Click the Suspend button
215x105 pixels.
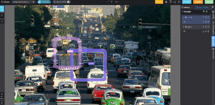click(198, 2)
